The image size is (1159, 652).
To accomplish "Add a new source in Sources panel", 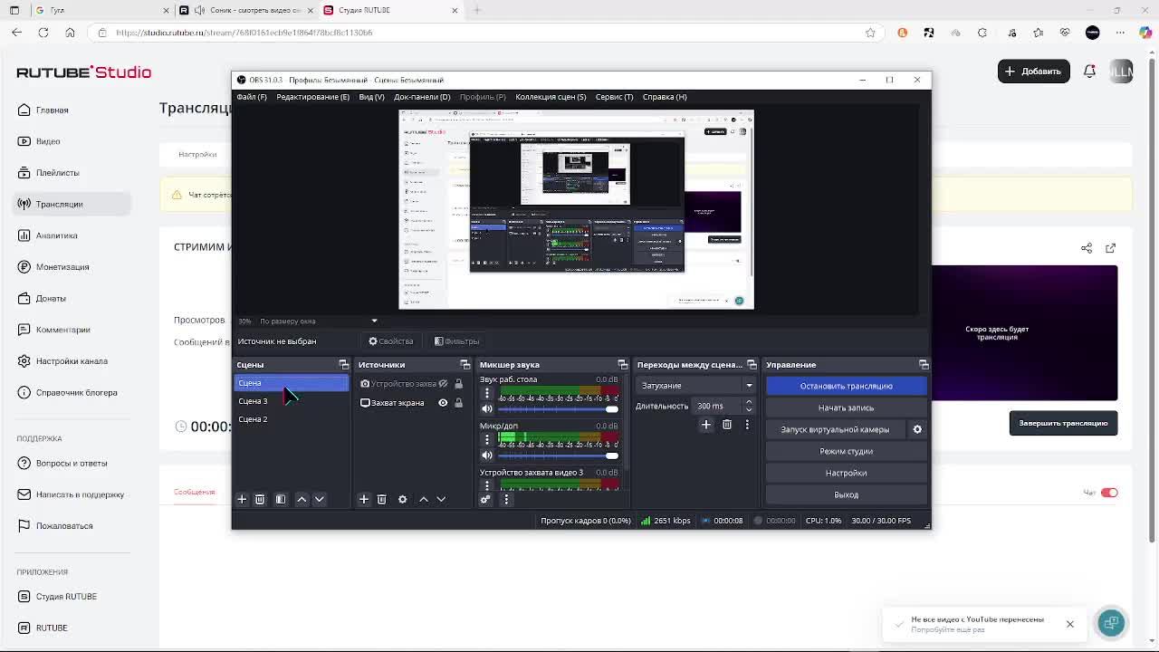I will coord(364,499).
